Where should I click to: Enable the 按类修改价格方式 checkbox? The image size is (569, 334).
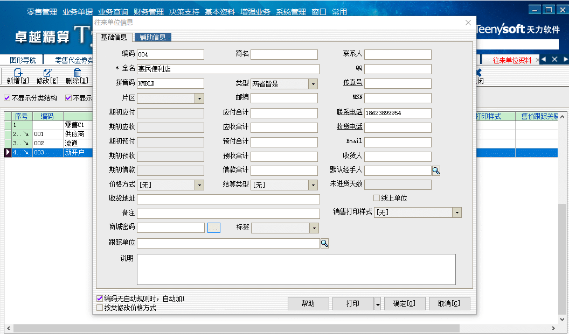(99, 307)
